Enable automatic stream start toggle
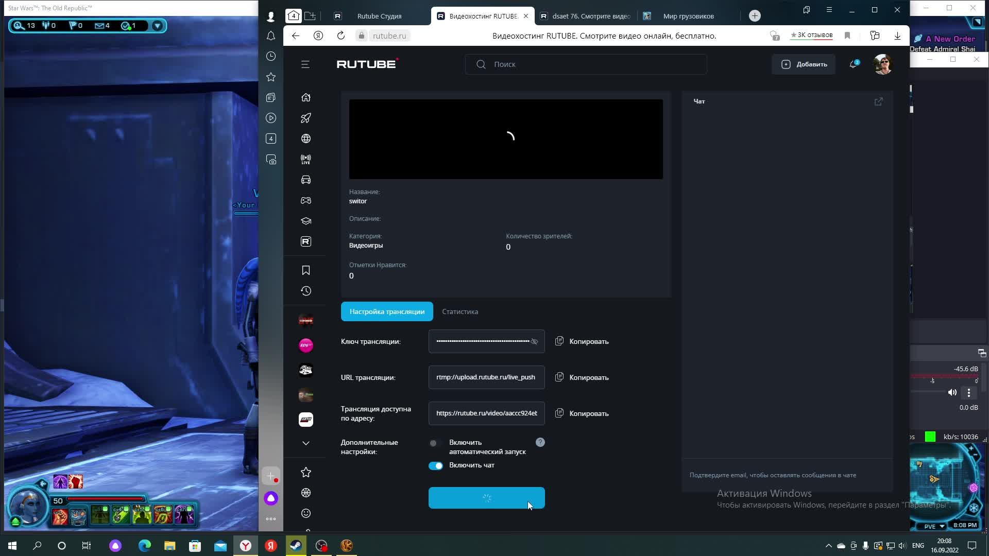989x556 pixels. (x=435, y=443)
